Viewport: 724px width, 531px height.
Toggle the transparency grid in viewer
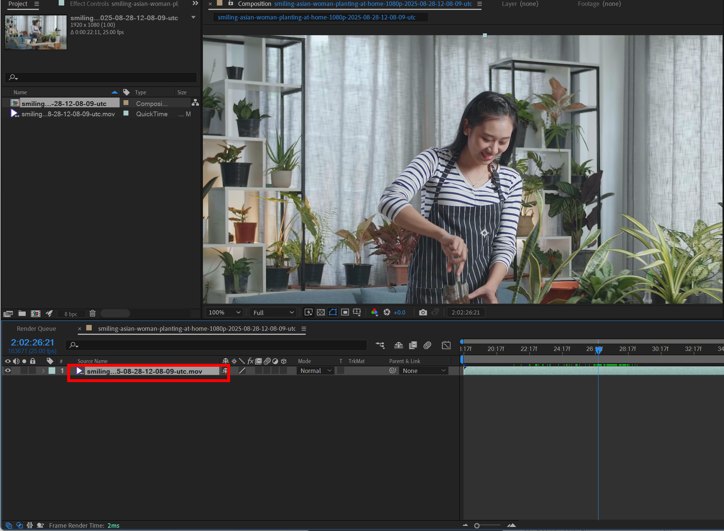point(321,312)
